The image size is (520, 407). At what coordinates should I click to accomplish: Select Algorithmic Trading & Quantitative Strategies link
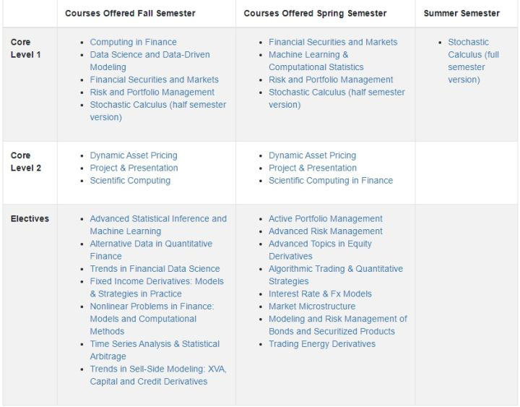coord(335,269)
